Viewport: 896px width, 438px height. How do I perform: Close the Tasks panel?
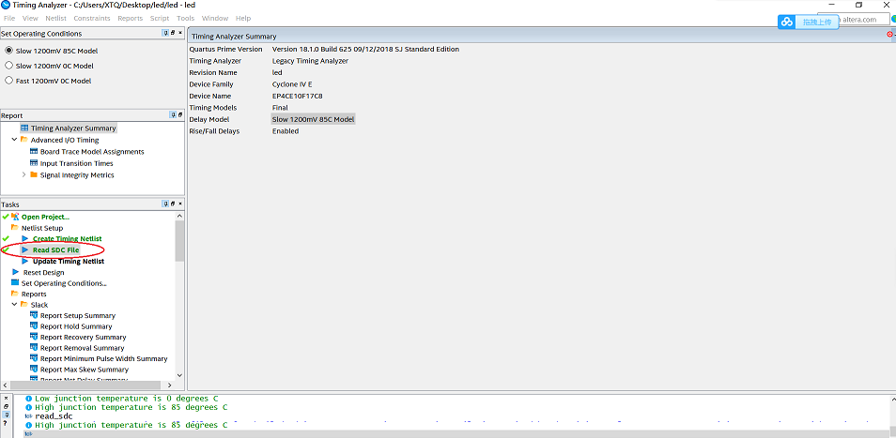[180, 204]
